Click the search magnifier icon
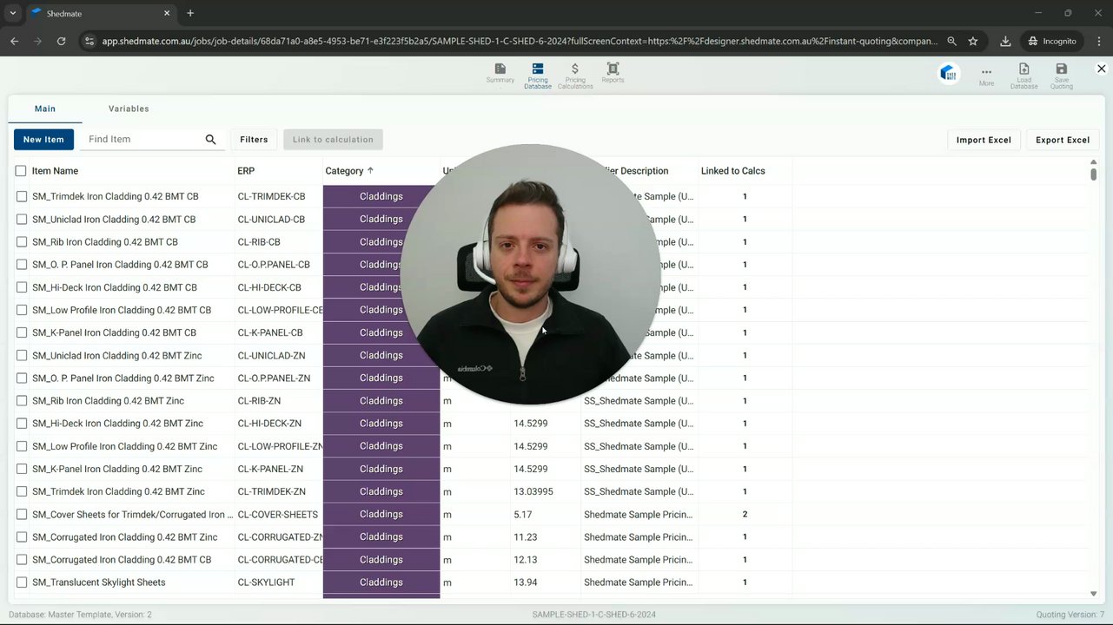 (x=210, y=139)
